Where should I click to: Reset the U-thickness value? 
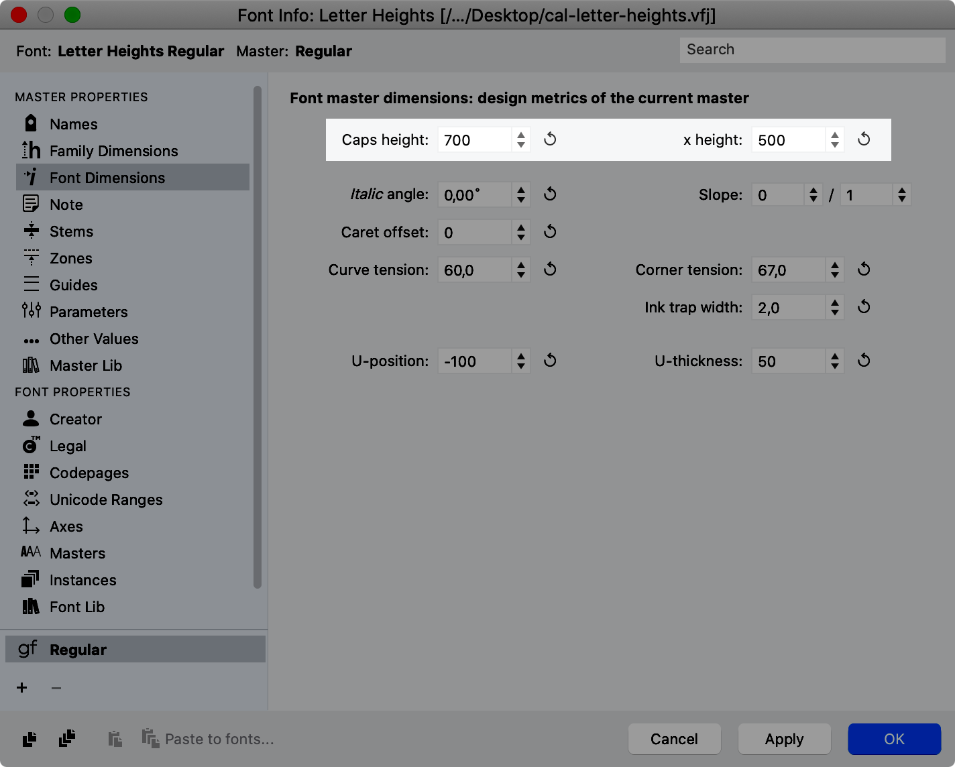click(x=864, y=361)
